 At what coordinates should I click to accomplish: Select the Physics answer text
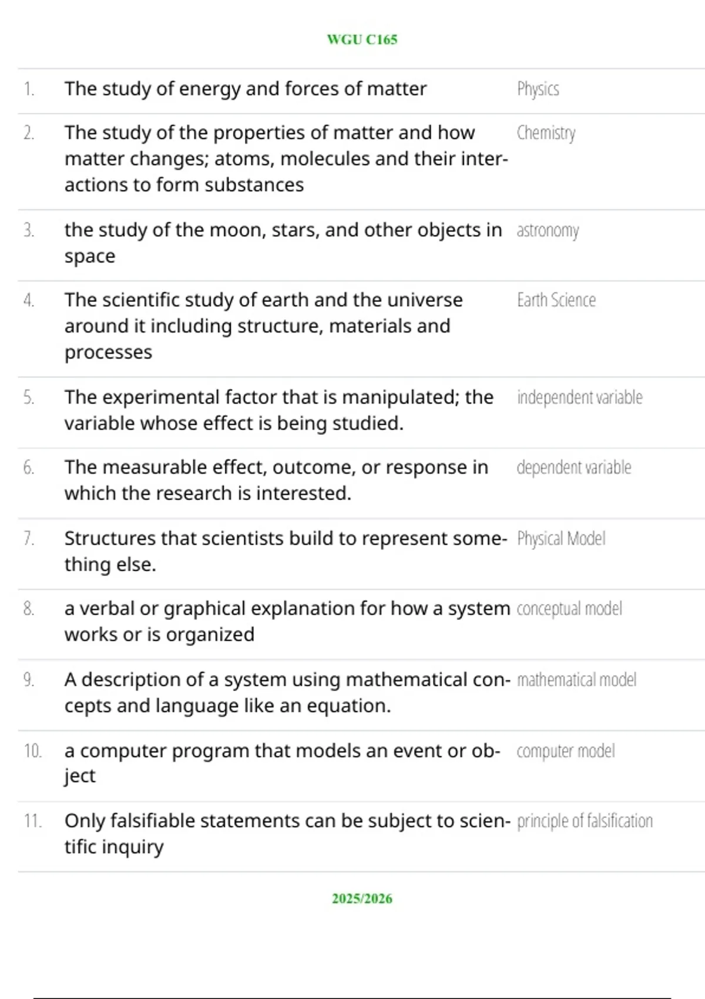pyautogui.click(x=538, y=89)
